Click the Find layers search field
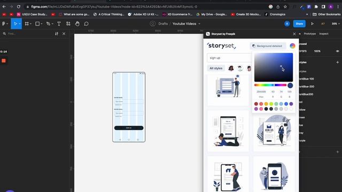 coord(28,34)
